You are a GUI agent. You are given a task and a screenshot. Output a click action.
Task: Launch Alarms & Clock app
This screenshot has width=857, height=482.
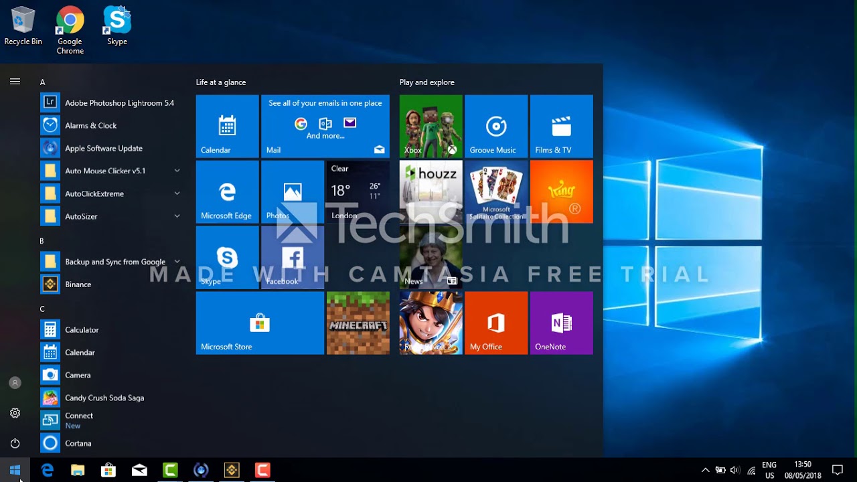click(x=110, y=126)
